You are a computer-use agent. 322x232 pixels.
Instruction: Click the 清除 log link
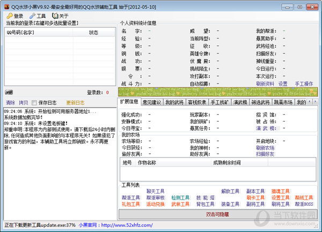10,102
